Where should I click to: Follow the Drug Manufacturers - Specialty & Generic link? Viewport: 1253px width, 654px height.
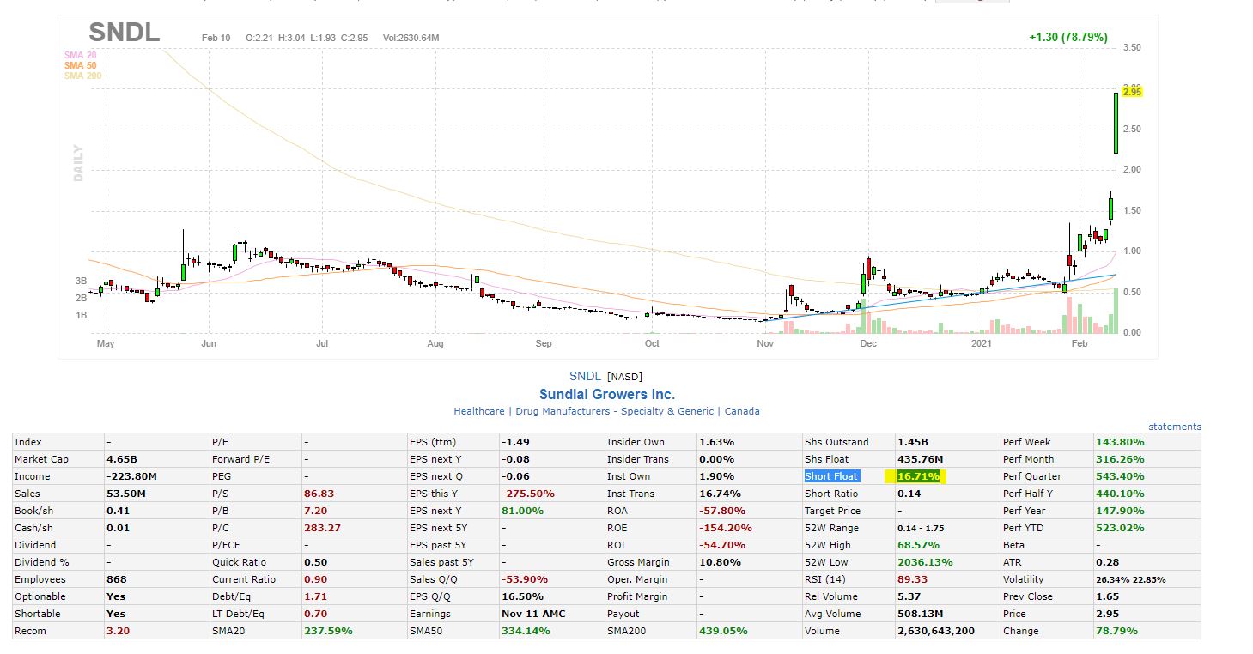pyautogui.click(x=614, y=411)
